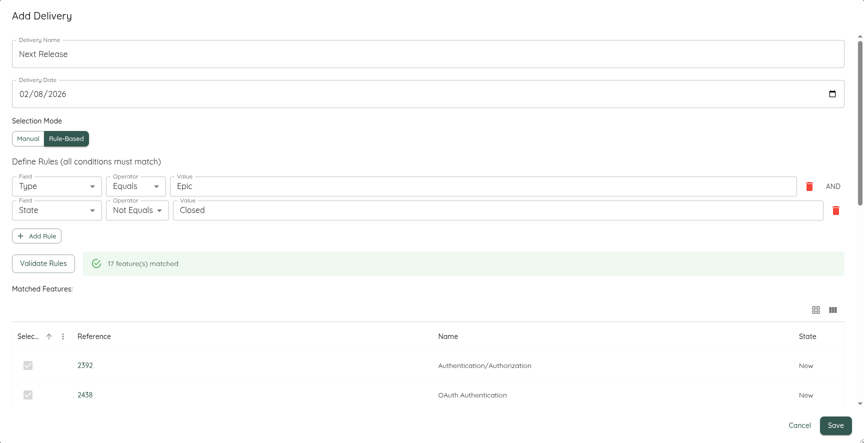
Task: Switch matched features to grid view icon
Action: point(816,310)
